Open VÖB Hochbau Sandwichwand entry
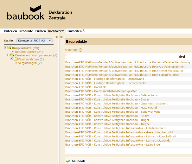 (x=113, y=112)
